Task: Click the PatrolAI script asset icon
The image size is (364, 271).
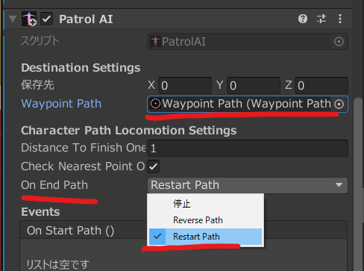Action: [155, 42]
